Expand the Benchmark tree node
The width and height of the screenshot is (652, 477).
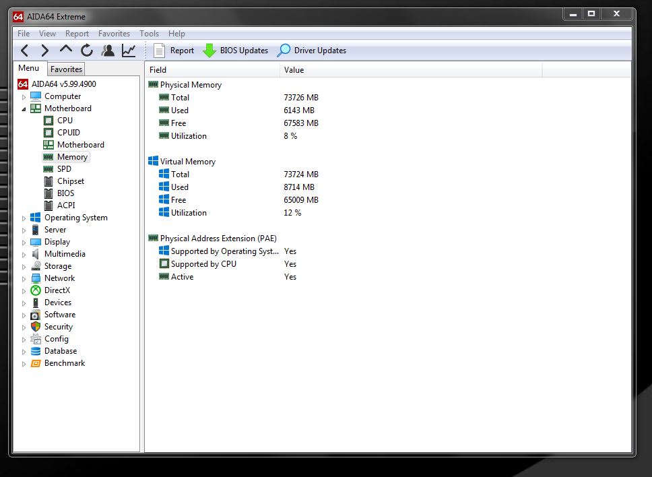(x=24, y=364)
